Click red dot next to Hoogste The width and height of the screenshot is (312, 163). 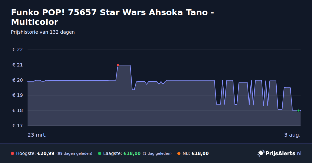coord(12,153)
